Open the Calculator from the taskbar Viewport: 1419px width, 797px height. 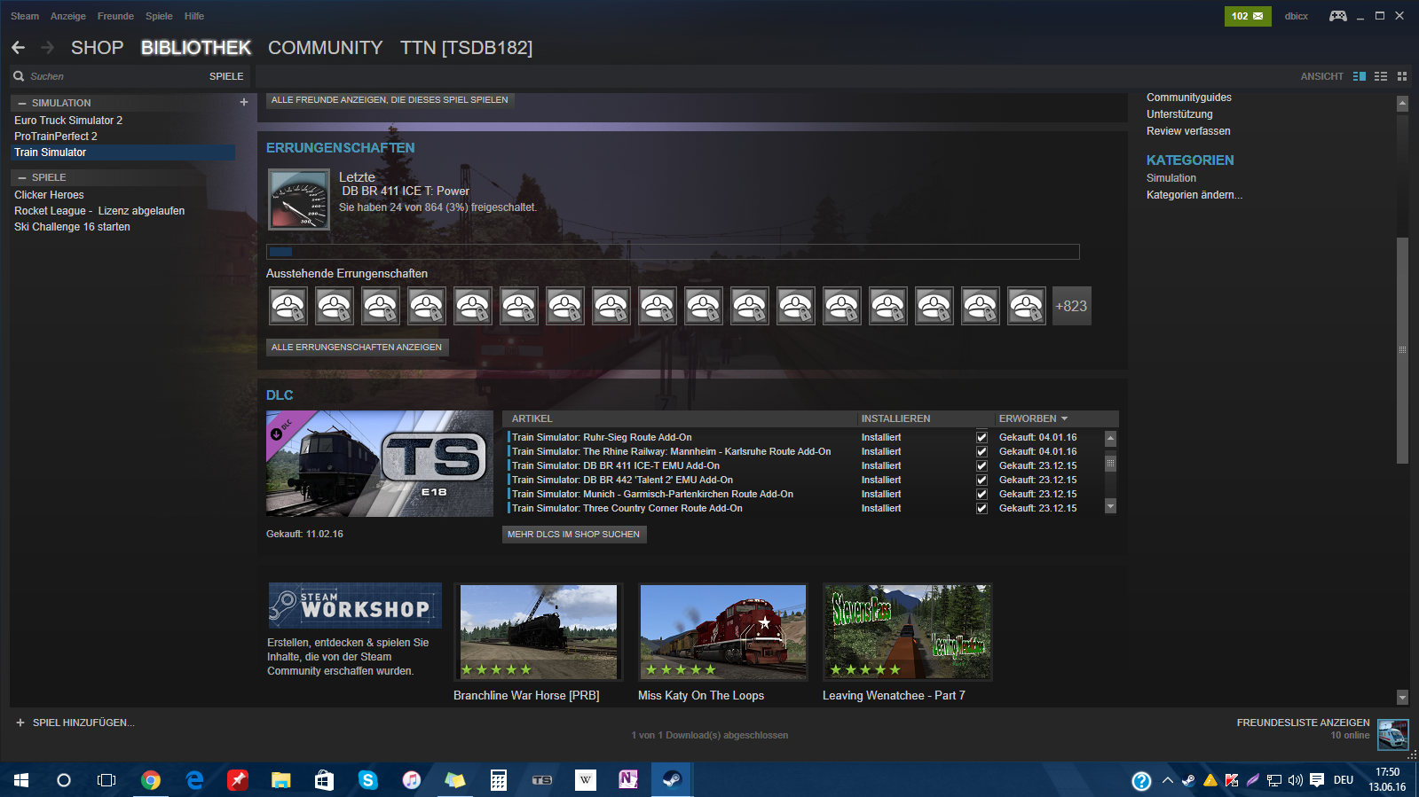(499, 780)
